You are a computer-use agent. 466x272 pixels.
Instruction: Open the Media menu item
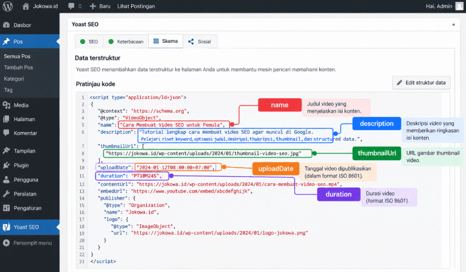(x=30, y=105)
